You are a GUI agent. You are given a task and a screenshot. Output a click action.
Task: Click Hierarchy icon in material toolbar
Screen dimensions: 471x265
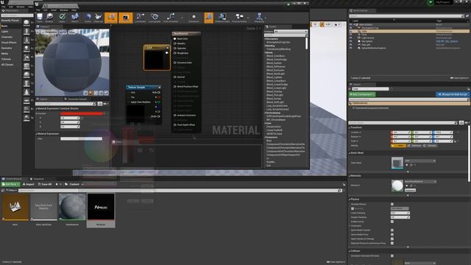(259, 17)
